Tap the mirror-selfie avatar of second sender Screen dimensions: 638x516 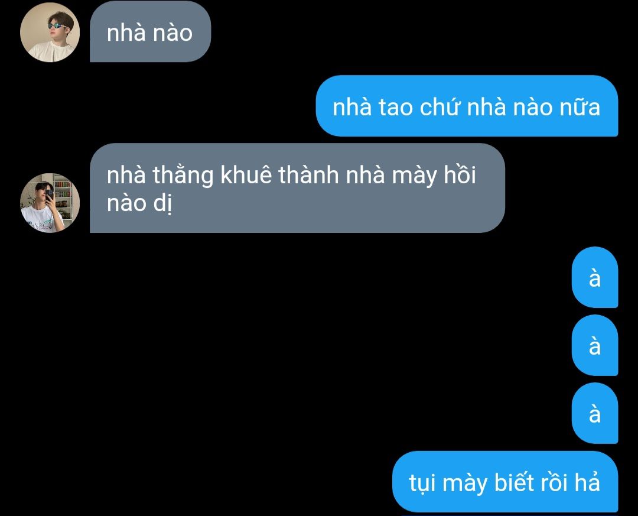pyautogui.click(x=50, y=202)
